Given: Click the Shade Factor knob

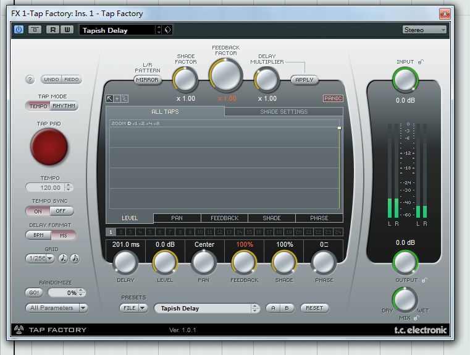Looking at the screenshot, I should click(185, 80).
